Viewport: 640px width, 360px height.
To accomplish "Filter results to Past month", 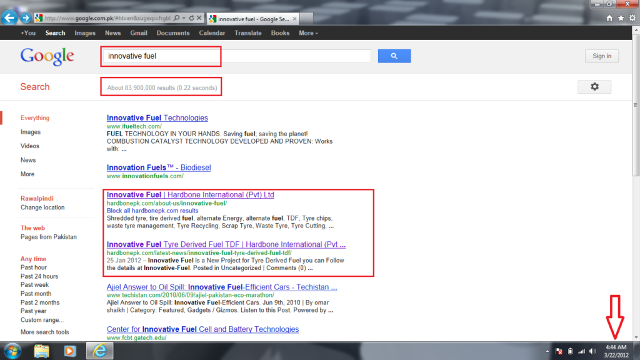I will (36, 294).
